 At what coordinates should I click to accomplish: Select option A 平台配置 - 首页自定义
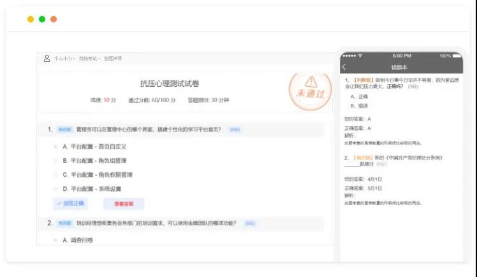(94, 146)
